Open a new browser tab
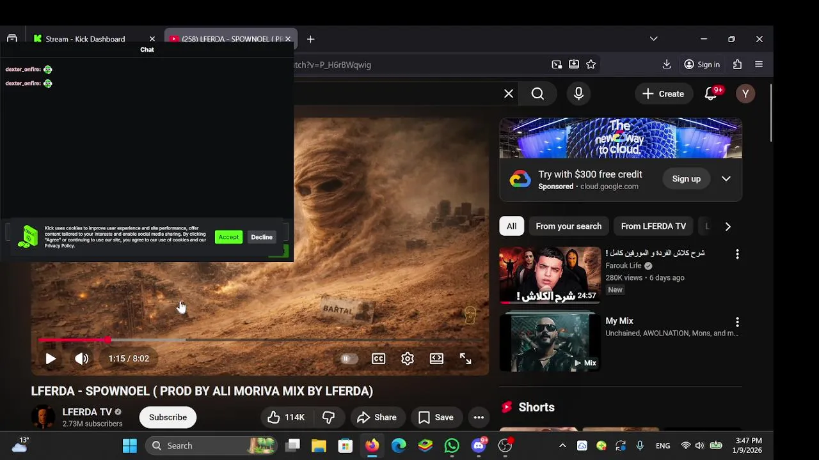 310,39
